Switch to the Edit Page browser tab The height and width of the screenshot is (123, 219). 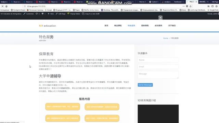click(x=215, y=2)
